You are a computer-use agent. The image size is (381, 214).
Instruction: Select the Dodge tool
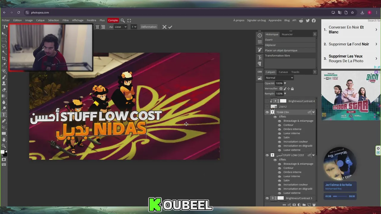4,108
